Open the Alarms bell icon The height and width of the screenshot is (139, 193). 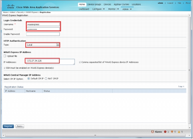[153, 132]
